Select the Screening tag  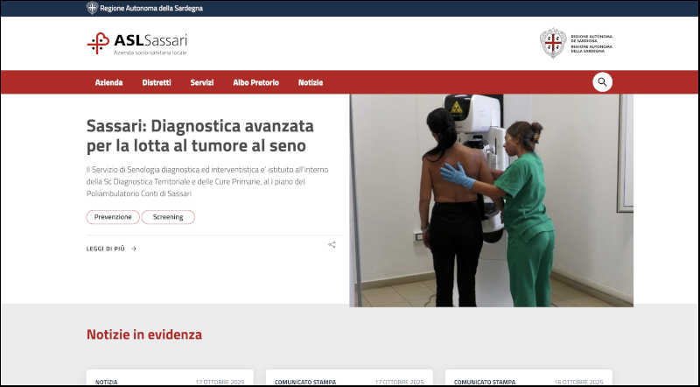pos(168,217)
